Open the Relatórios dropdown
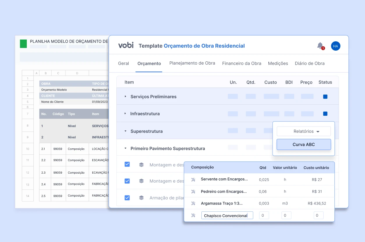The image size is (365, 242). tap(304, 131)
